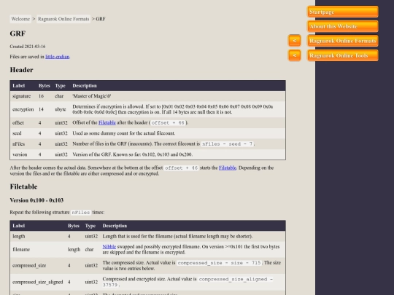Click 'seed' label cell
The image size is (394, 295).
click(17, 133)
